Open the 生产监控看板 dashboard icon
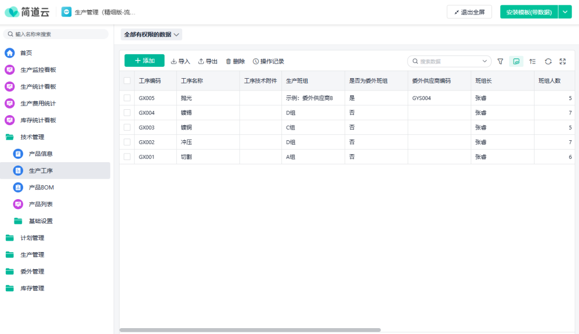Image resolution: width=579 pixels, height=334 pixels. pos(10,70)
